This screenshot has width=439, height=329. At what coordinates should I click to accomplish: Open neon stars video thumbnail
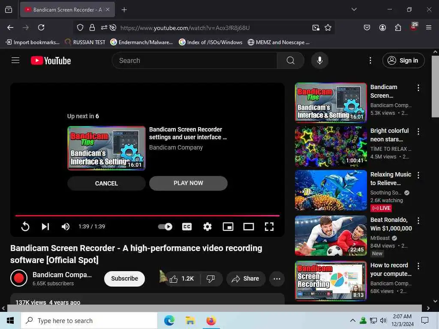tap(331, 147)
